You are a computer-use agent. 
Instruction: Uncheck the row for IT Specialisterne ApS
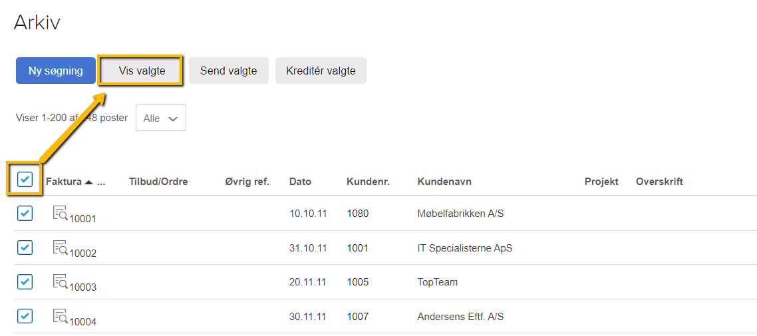25,248
